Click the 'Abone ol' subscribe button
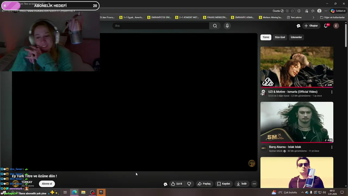The height and width of the screenshot is (196, 348). click(x=47, y=184)
